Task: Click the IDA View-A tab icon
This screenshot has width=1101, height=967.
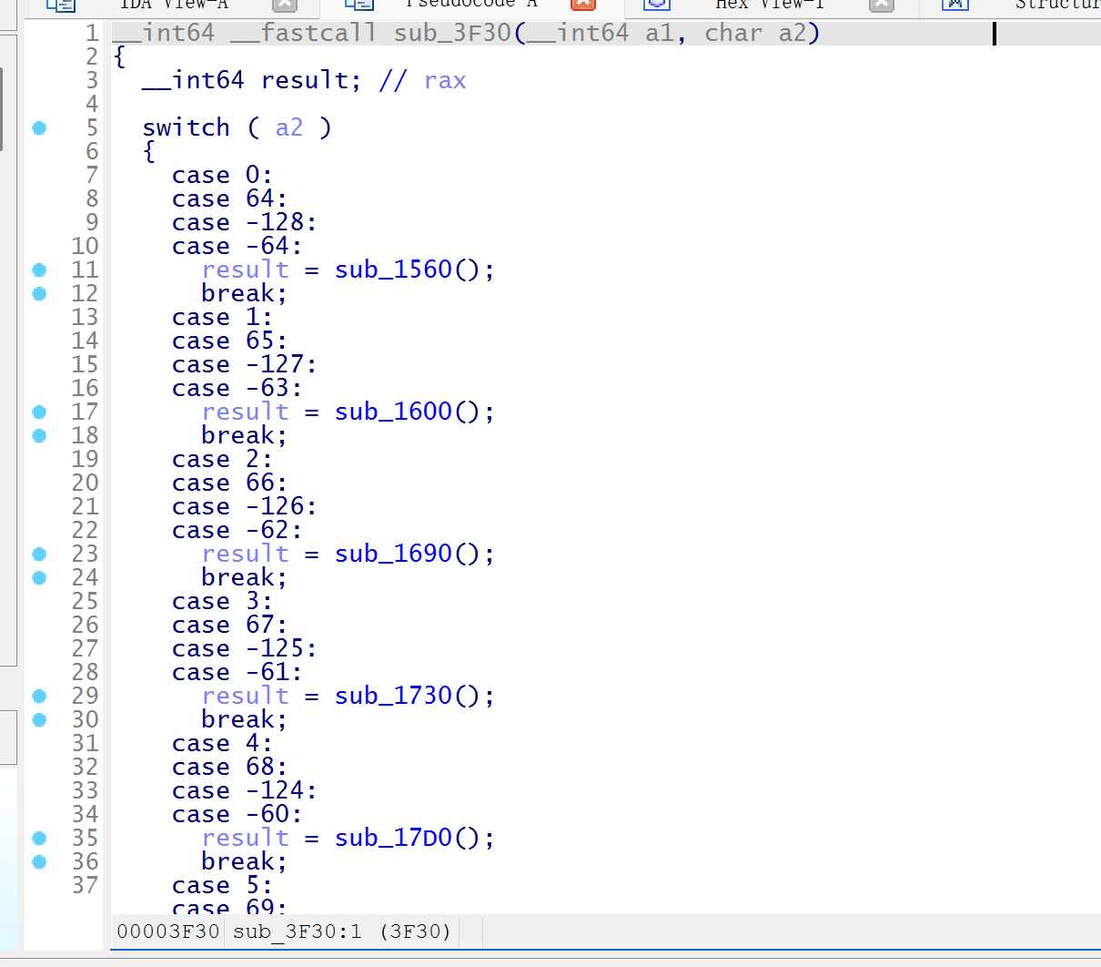Action: (60, 5)
